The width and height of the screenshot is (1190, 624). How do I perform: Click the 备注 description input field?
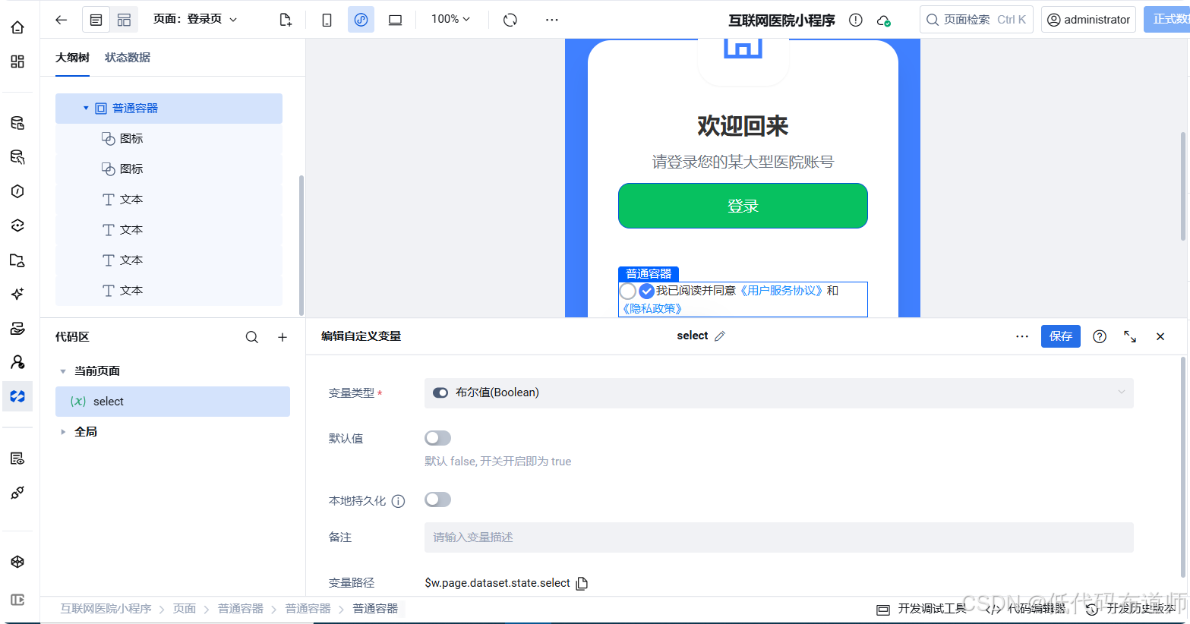778,537
